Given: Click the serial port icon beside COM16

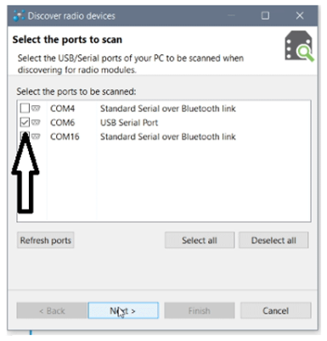Looking at the screenshot, I should pyautogui.click(x=36, y=137).
